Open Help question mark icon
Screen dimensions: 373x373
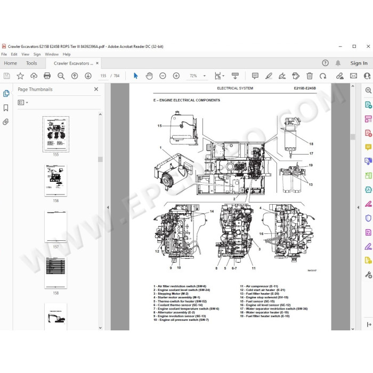(x=325, y=63)
